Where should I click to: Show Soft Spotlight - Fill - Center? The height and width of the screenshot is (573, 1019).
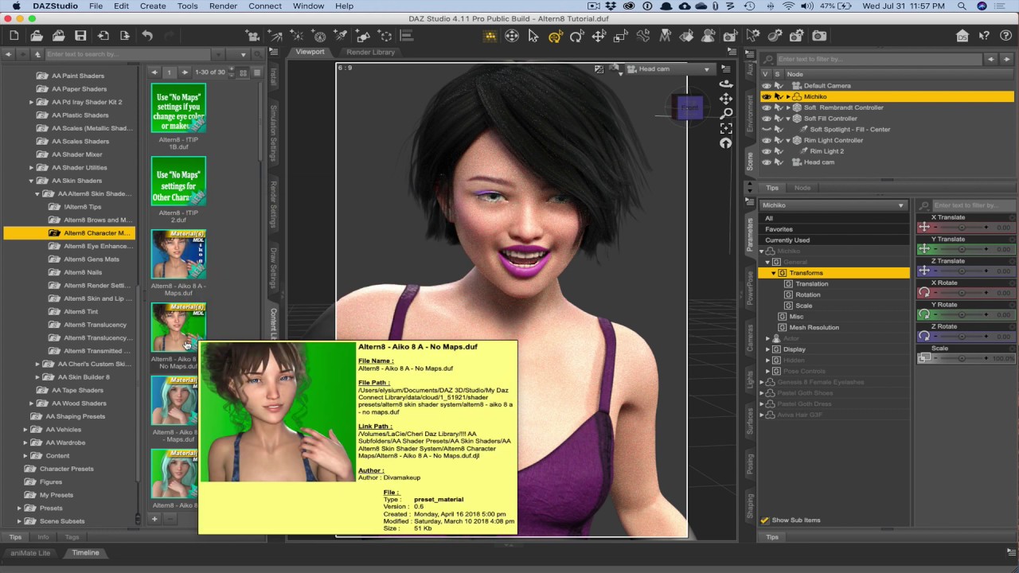tap(767, 129)
